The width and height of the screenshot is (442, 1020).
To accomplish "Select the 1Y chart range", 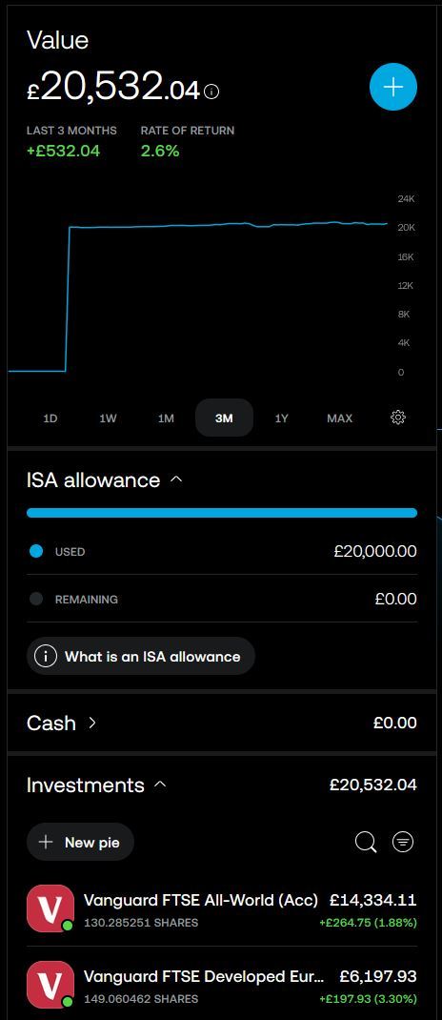I will pyautogui.click(x=281, y=418).
